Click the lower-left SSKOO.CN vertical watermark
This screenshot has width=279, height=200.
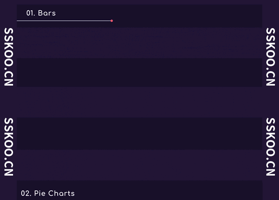tap(9, 147)
